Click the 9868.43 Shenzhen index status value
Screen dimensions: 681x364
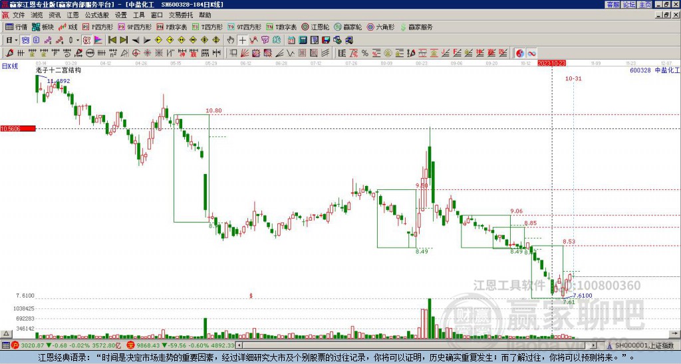(148, 345)
